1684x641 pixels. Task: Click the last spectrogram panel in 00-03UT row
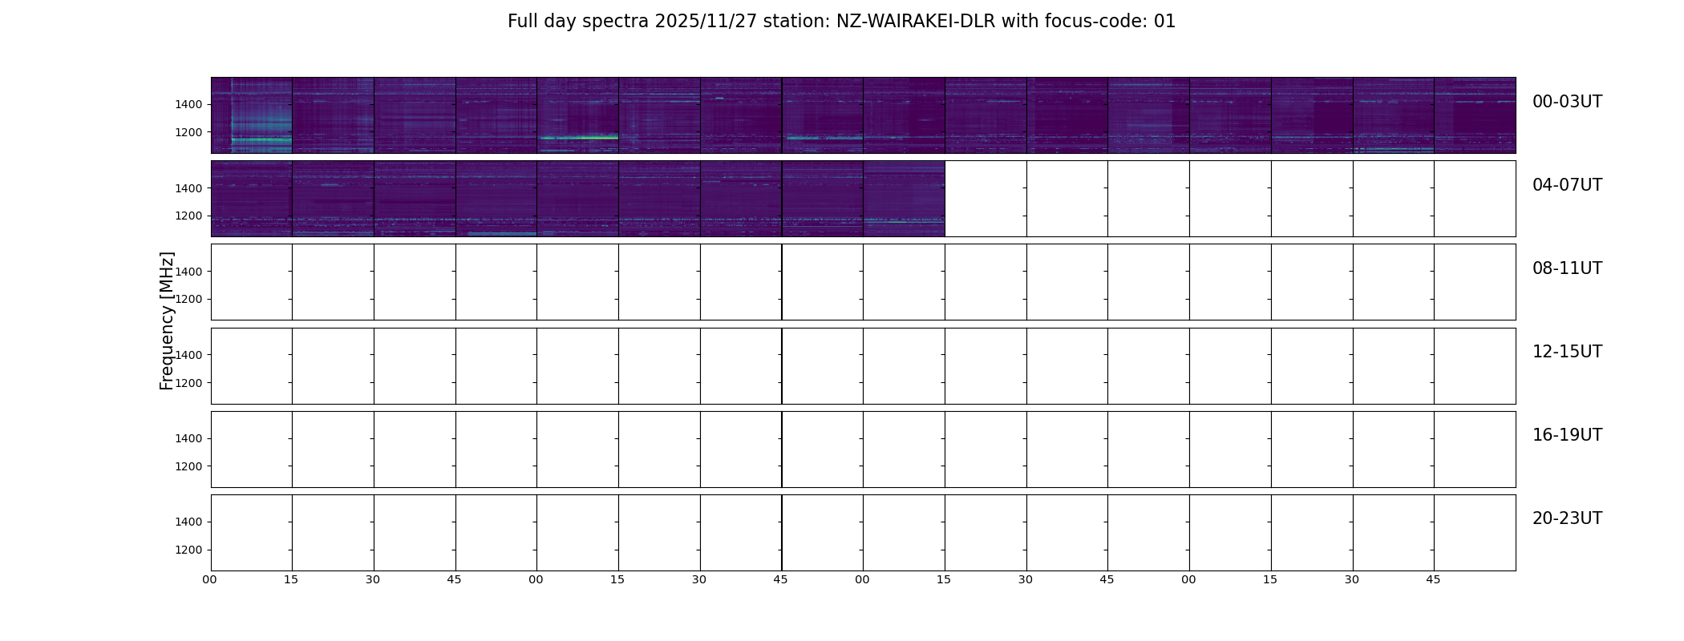pos(1475,115)
